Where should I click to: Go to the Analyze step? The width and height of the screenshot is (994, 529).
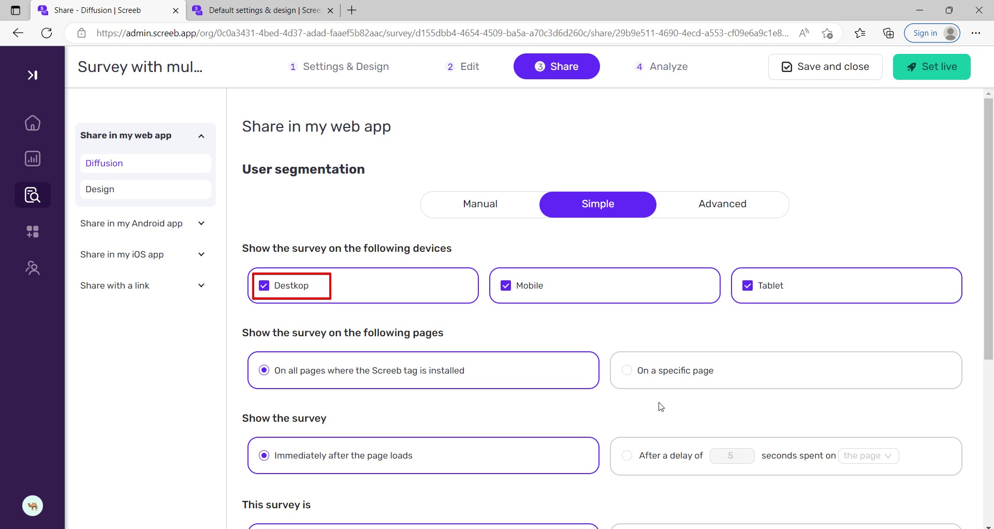coord(662,66)
